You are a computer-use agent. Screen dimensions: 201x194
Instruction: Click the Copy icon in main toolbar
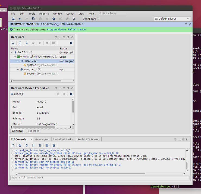point(33,19)
